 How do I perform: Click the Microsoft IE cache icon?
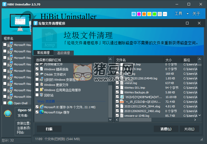click(x=41, y=107)
